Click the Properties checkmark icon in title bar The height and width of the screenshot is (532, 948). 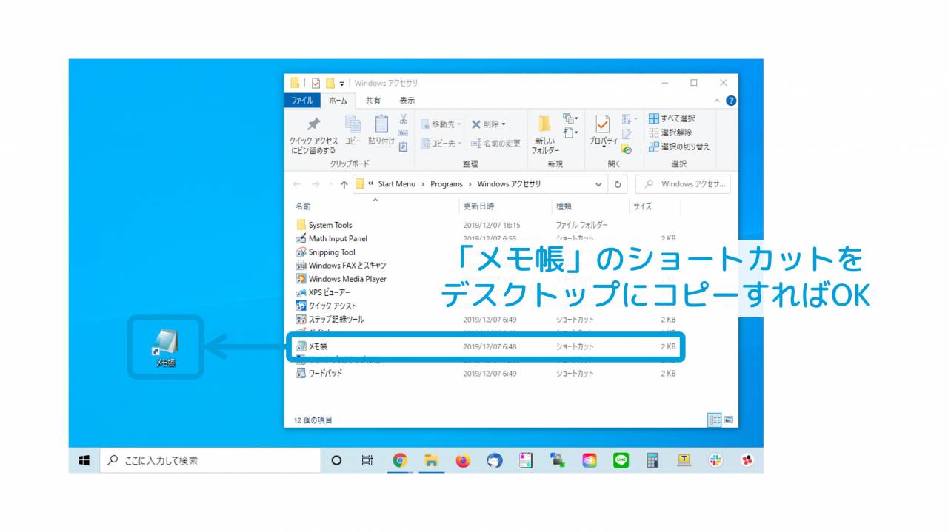click(x=316, y=83)
